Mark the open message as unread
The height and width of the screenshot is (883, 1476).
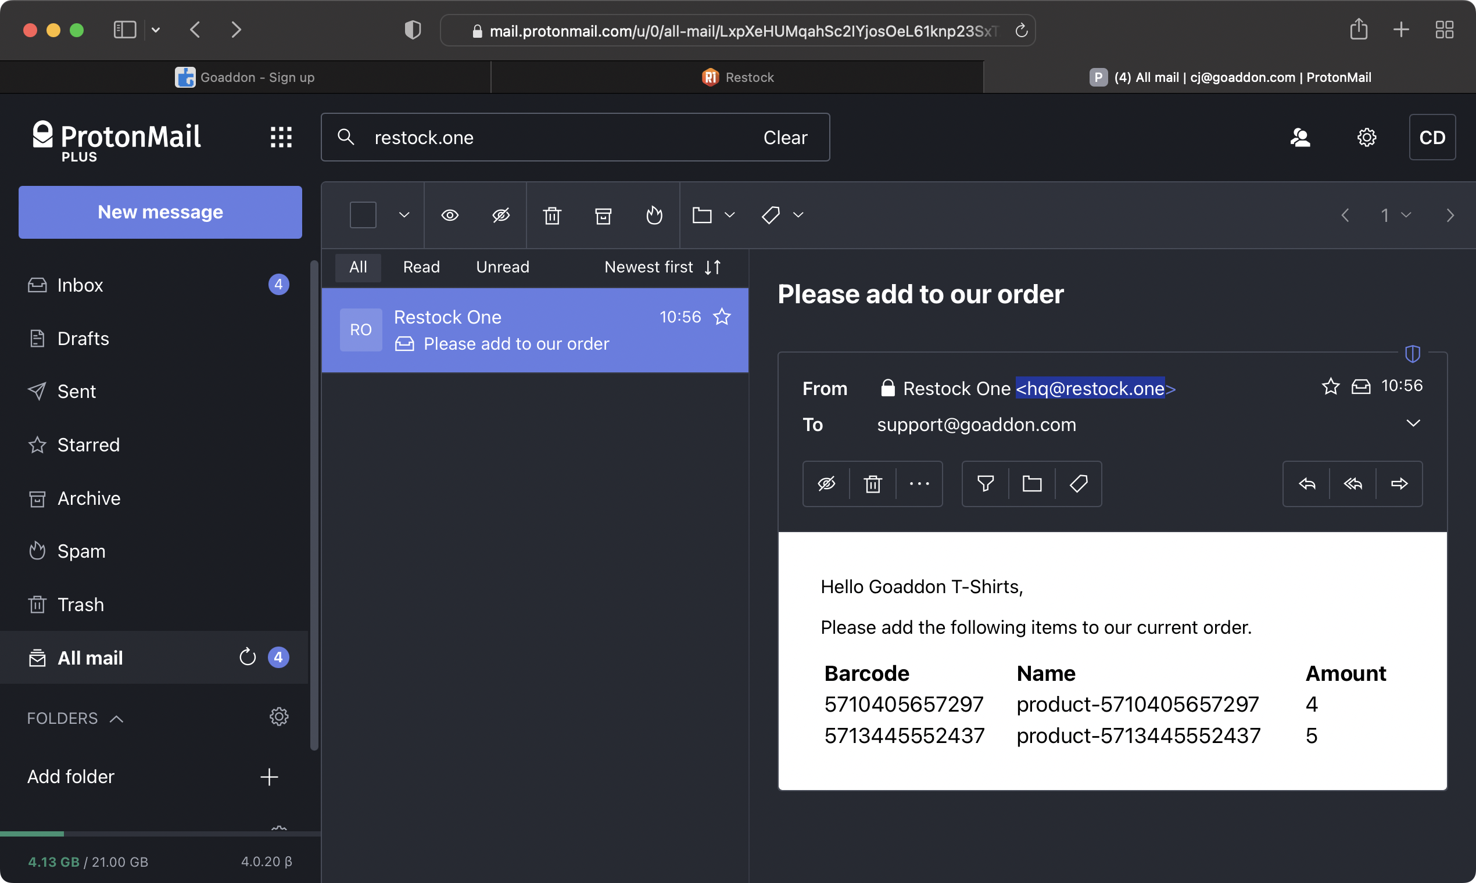click(x=826, y=484)
